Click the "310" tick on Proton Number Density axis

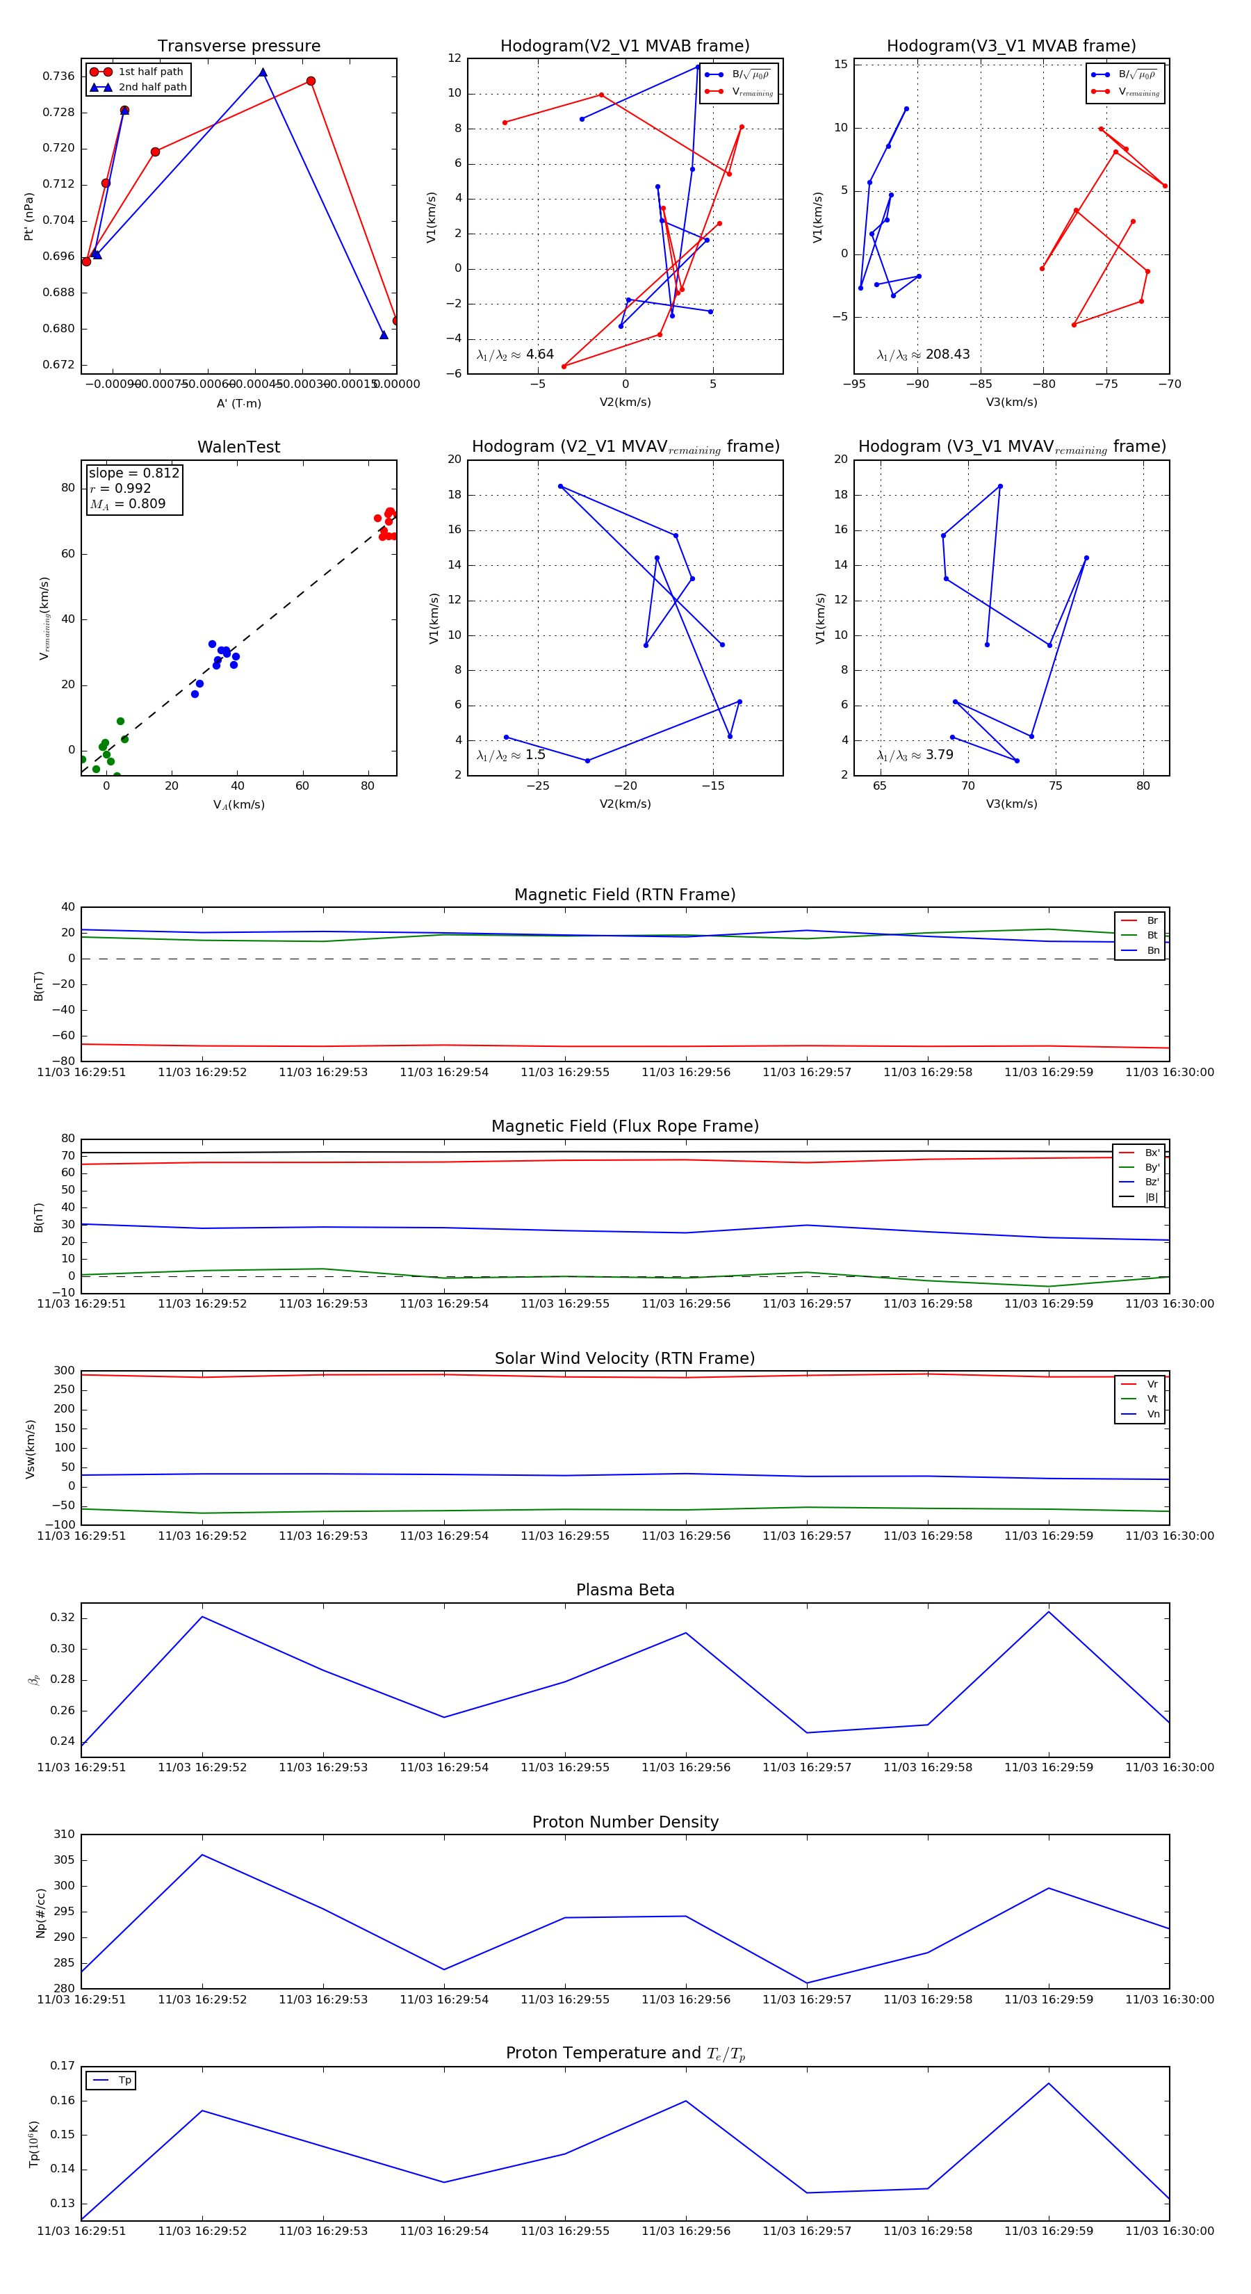64,1835
